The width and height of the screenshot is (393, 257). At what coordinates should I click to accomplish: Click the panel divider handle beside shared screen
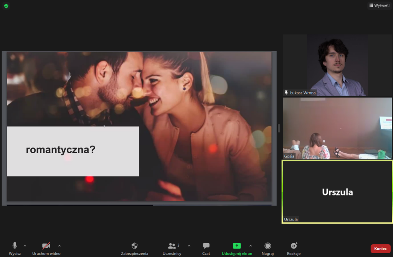pos(279,128)
